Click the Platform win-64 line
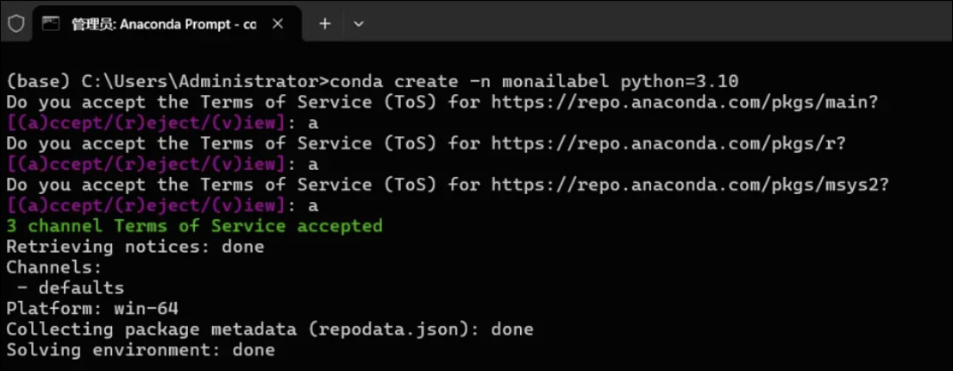 tap(92, 308)
